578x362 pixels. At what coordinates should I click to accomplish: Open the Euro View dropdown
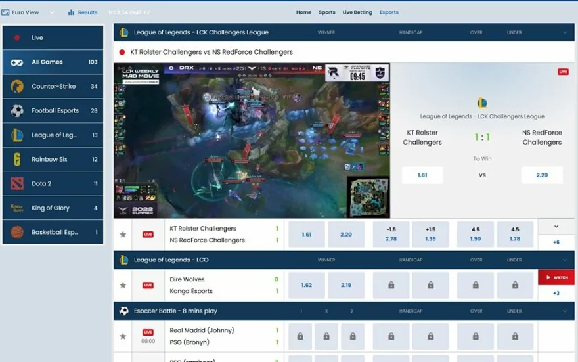tap(28, 12)
